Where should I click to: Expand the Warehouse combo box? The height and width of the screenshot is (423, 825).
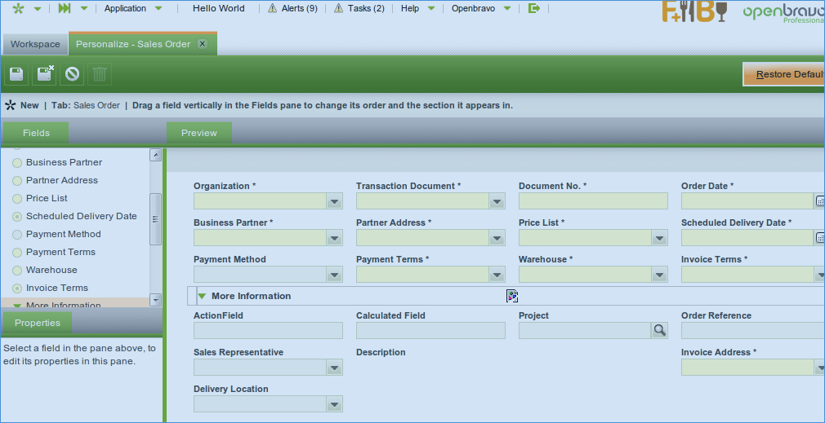[x=659, y=275]
